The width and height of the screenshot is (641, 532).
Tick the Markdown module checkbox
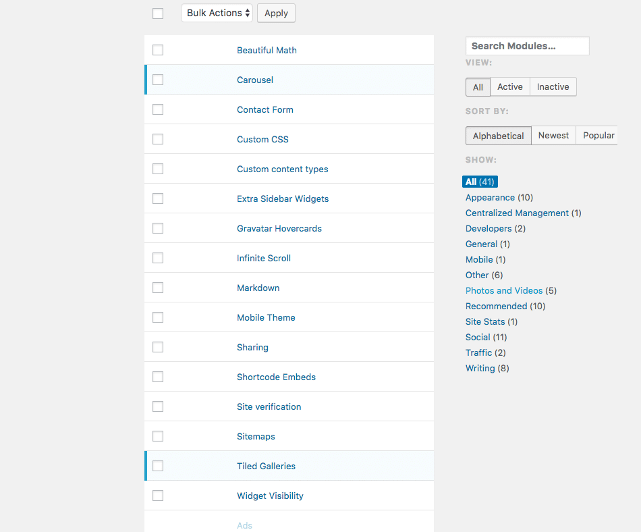[x=158, y=288]
